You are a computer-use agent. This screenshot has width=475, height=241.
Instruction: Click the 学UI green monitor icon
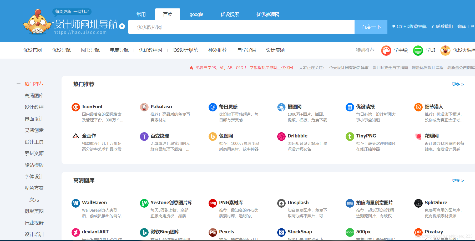(x=418, y=50)
